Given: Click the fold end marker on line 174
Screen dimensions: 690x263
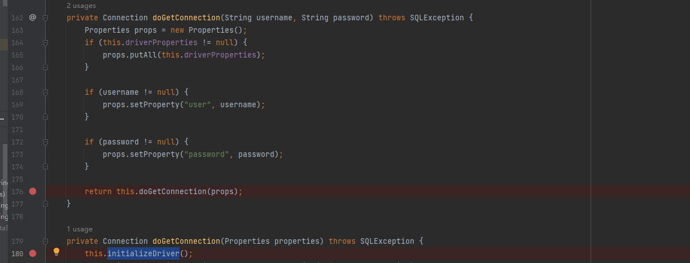Looking at the screenshot, I should point(46,166).
